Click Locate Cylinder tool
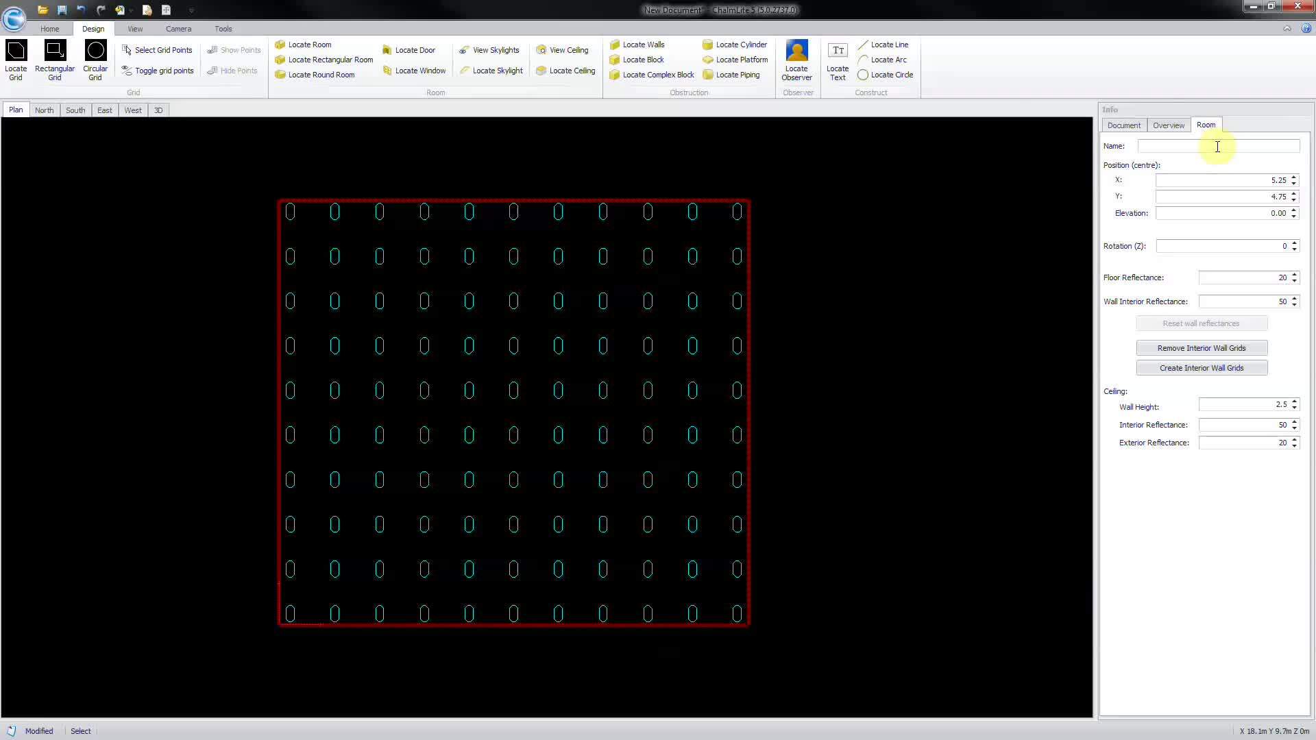This screenshot has height=740, width=1316. tap(735, 45)
